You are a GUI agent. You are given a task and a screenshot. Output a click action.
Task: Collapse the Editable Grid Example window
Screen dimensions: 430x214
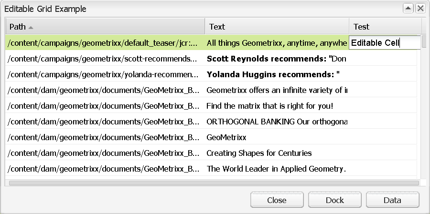coord(408,8)
